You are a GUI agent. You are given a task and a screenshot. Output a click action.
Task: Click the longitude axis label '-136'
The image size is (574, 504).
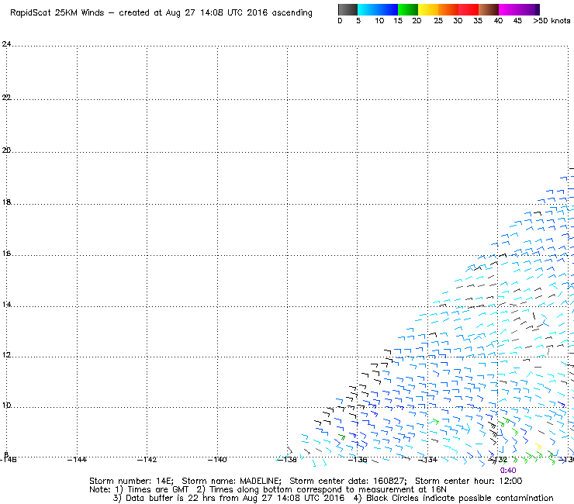(358, 460)
